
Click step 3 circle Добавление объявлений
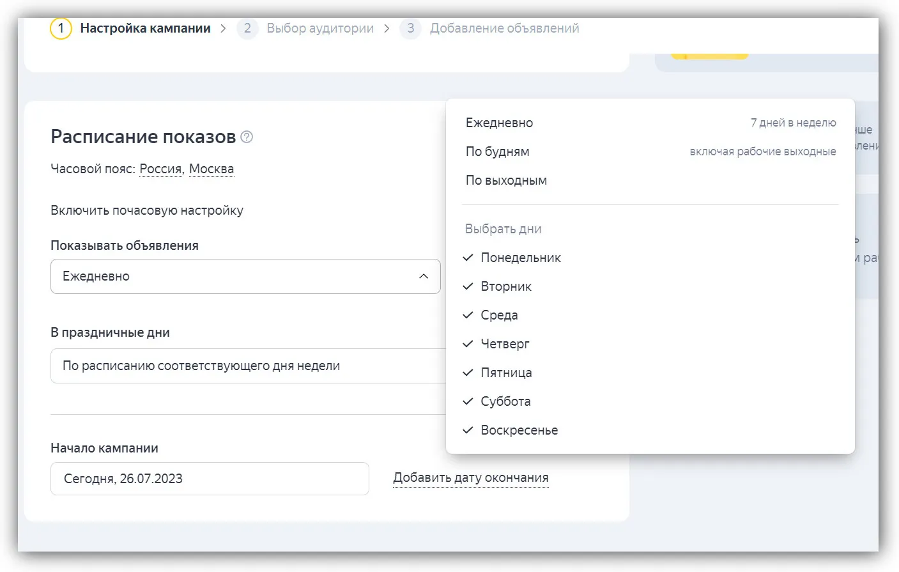click(x=410, y=28)
